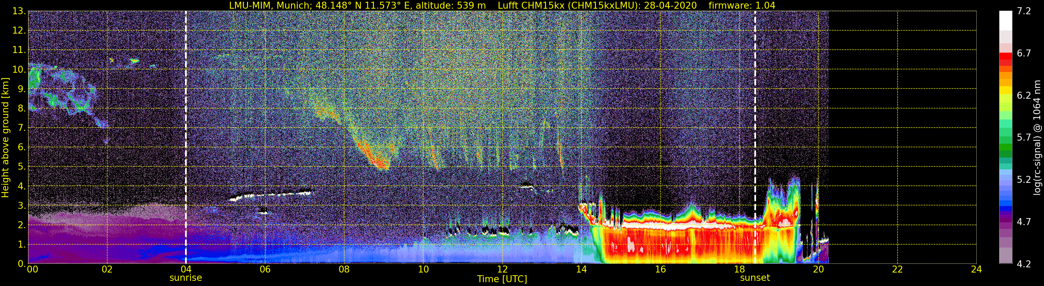Click the height axis tick '6.'
Screen dimensions: 1044x286
[21, 147]
